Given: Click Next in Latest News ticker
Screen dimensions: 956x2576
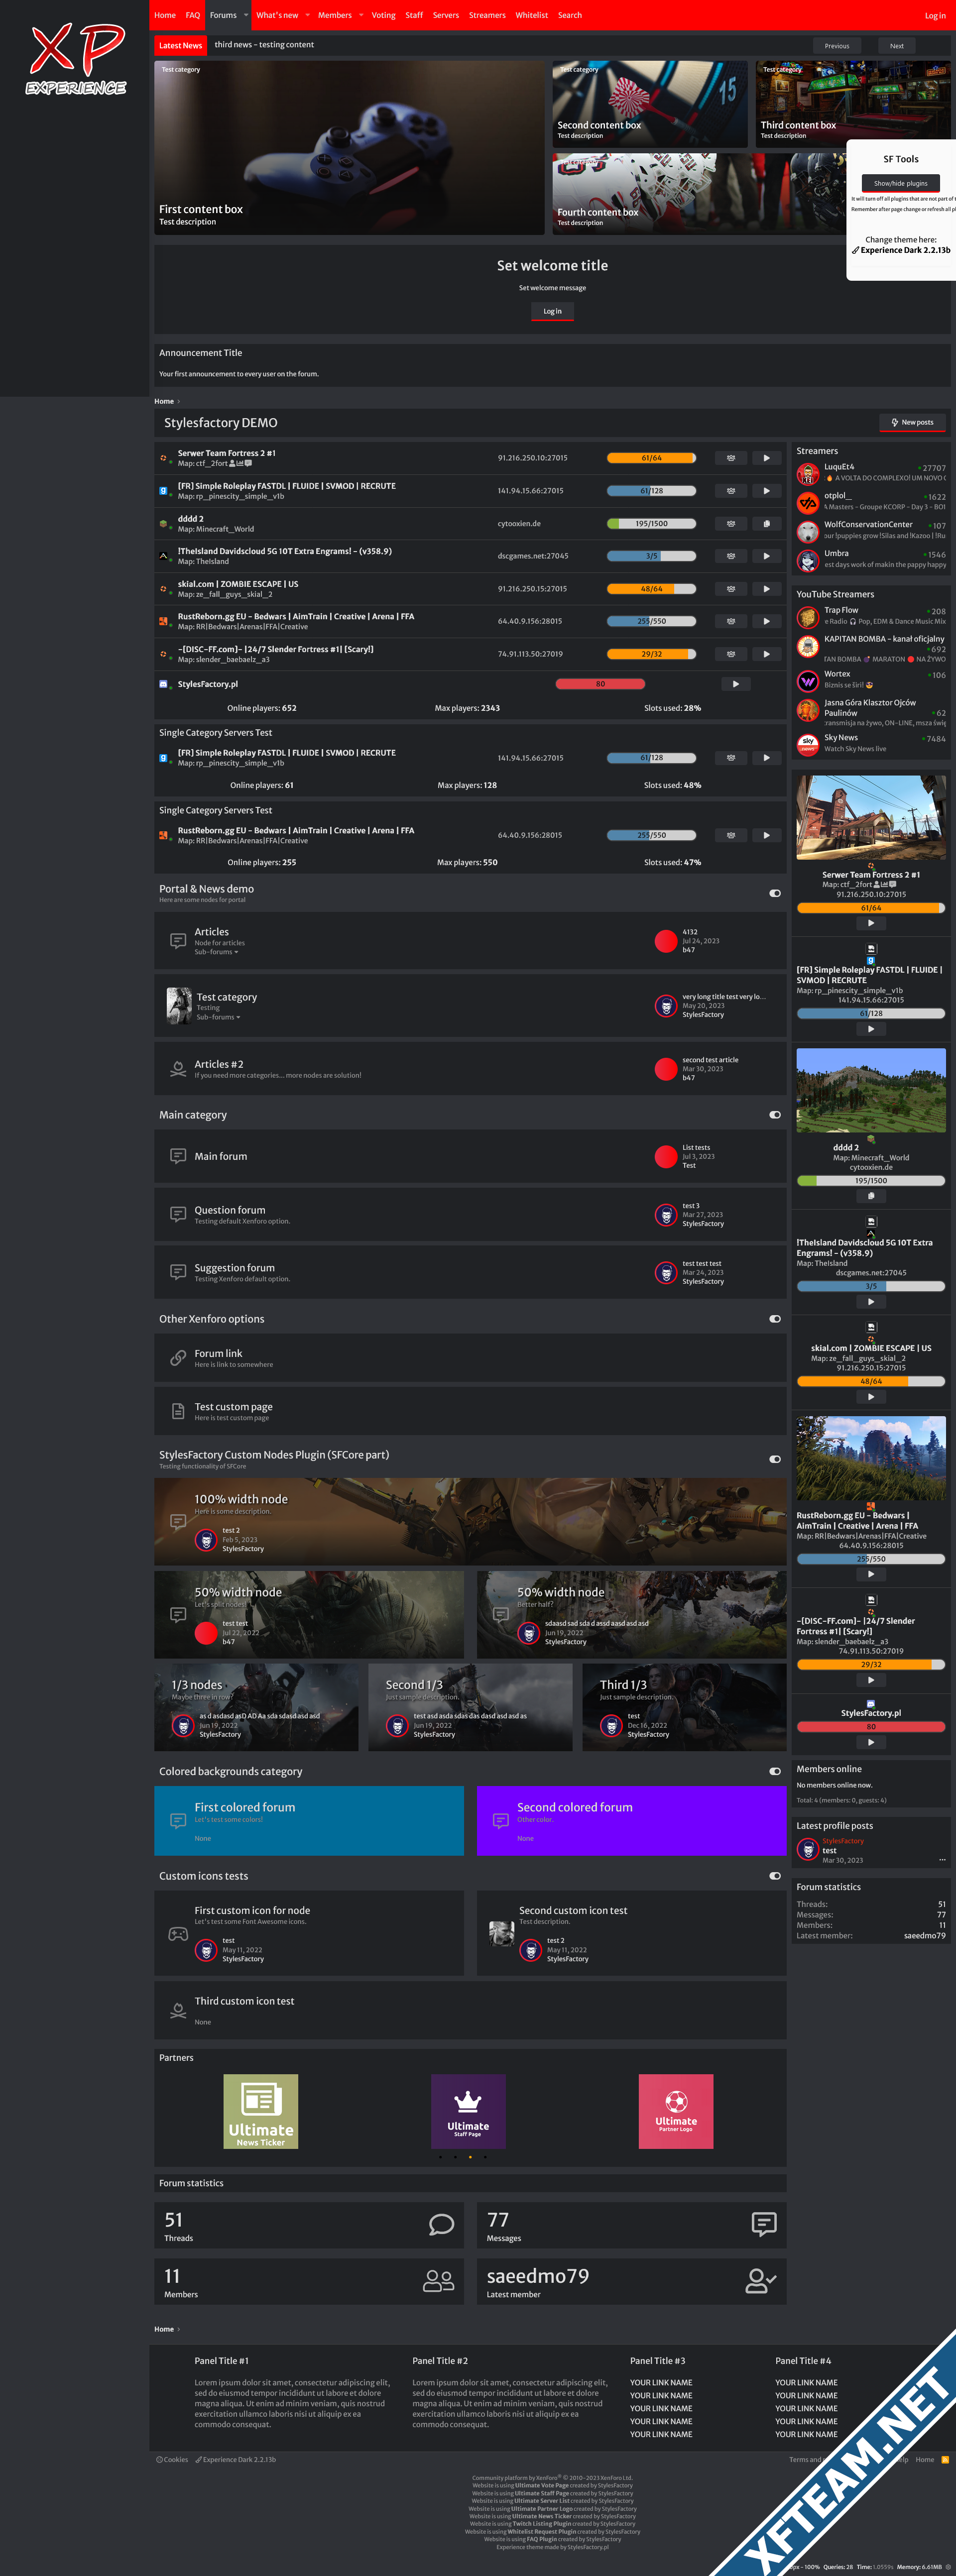Looking at the screenshot, I should click(x=897, y=46).
